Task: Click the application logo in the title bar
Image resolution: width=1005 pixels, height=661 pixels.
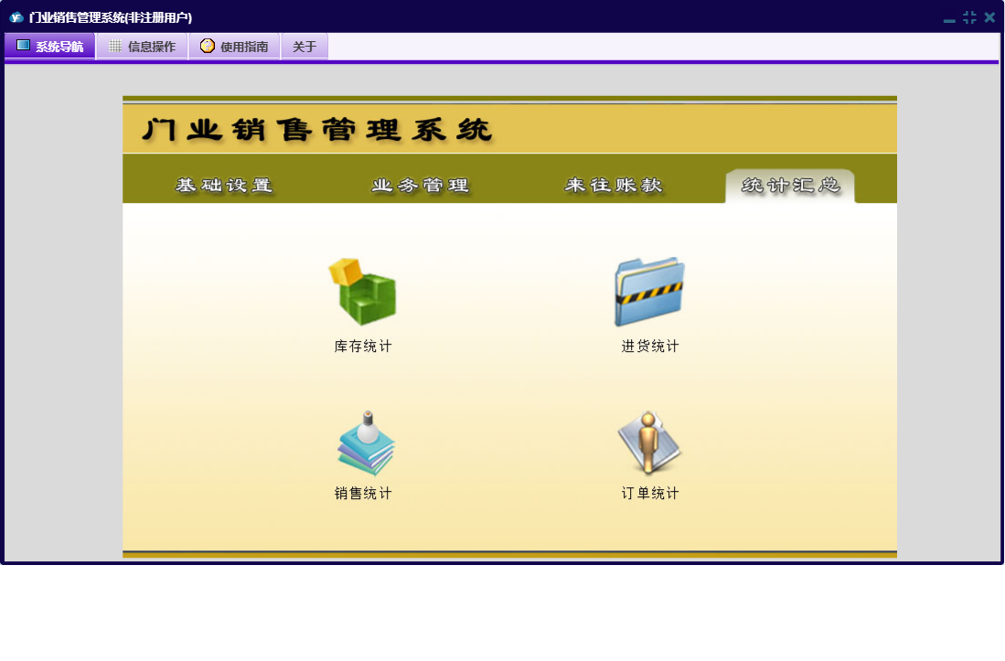Action: point(16,17)
